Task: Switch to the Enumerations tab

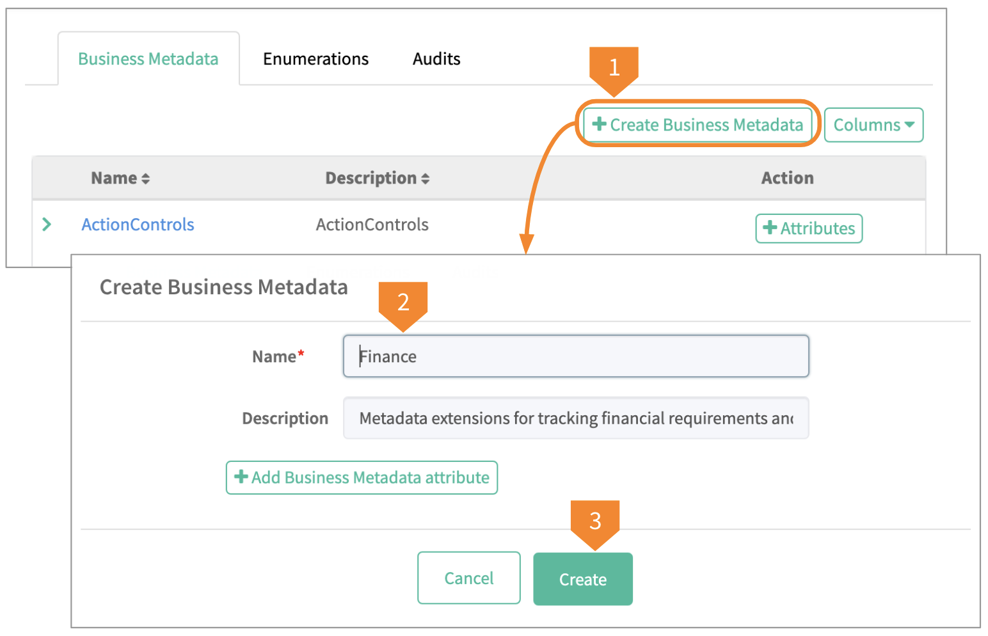Action: coord(315,59)
